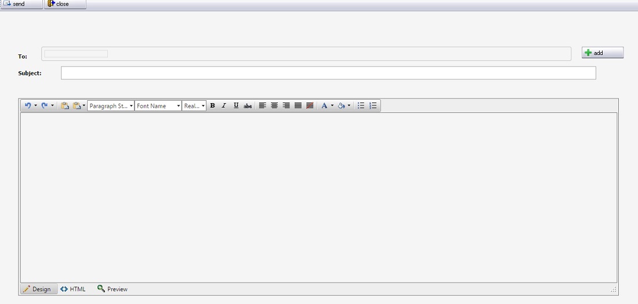Insert a bulleted list
Image resolution: width=638 pixels, height=304 pixels.
pyautogui.click(x=361, y=105)
